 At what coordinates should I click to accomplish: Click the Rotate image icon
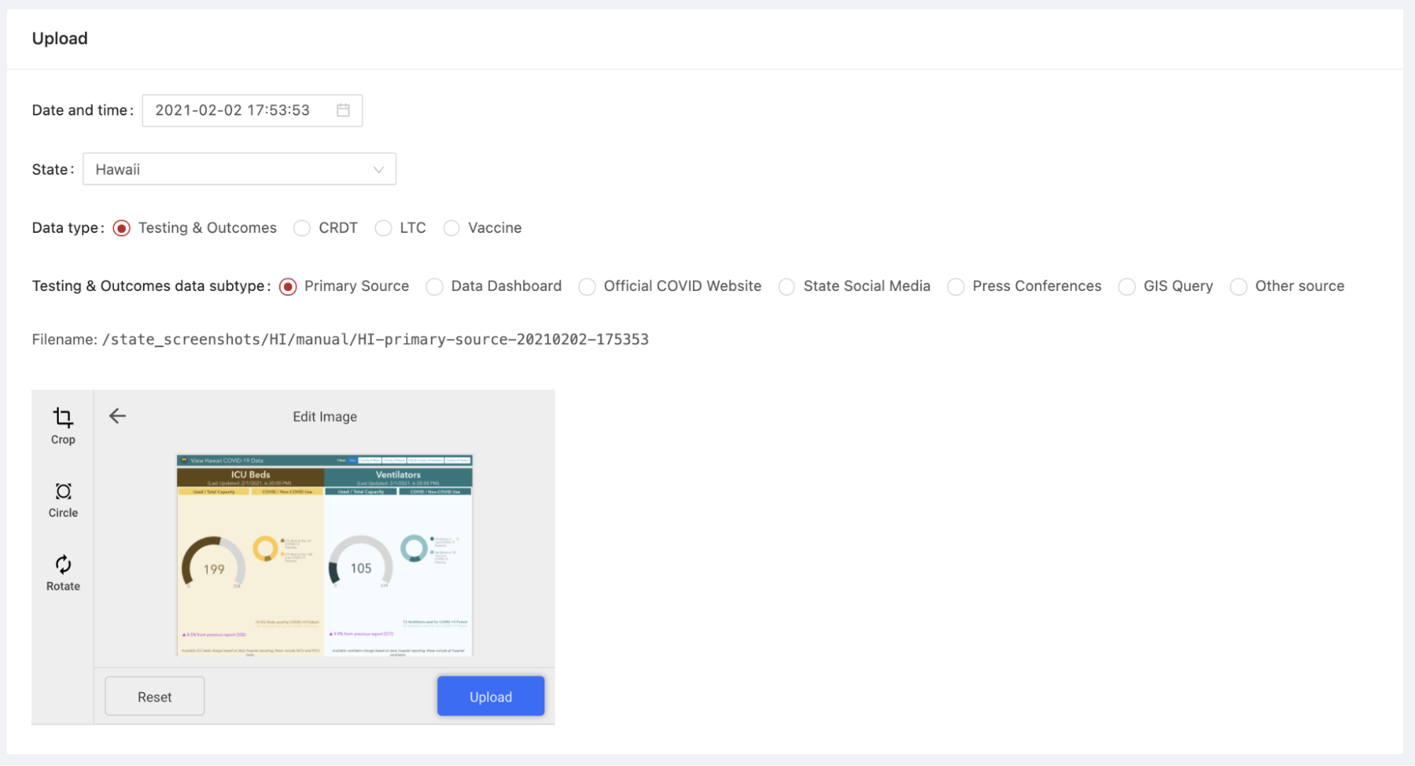click(x=63, y=564)
